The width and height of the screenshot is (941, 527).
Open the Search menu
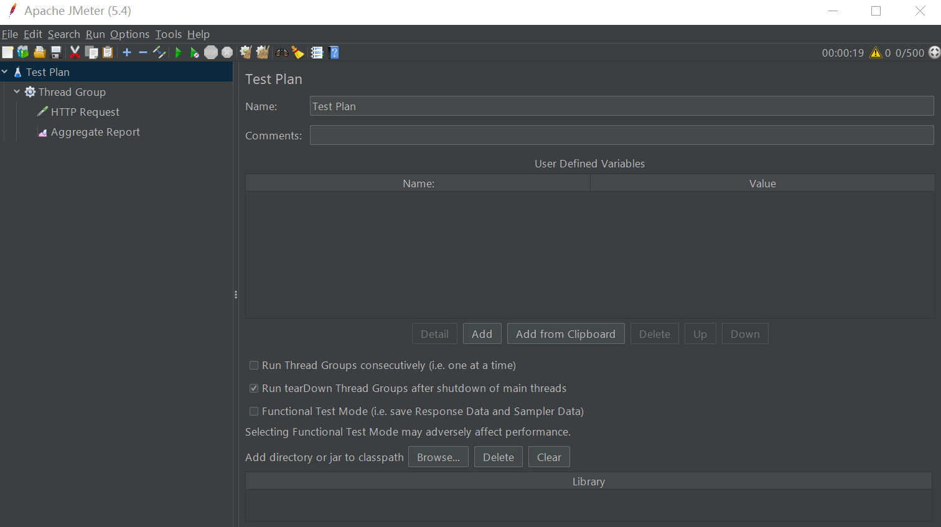pyautogui.click(x=64, y=34)
